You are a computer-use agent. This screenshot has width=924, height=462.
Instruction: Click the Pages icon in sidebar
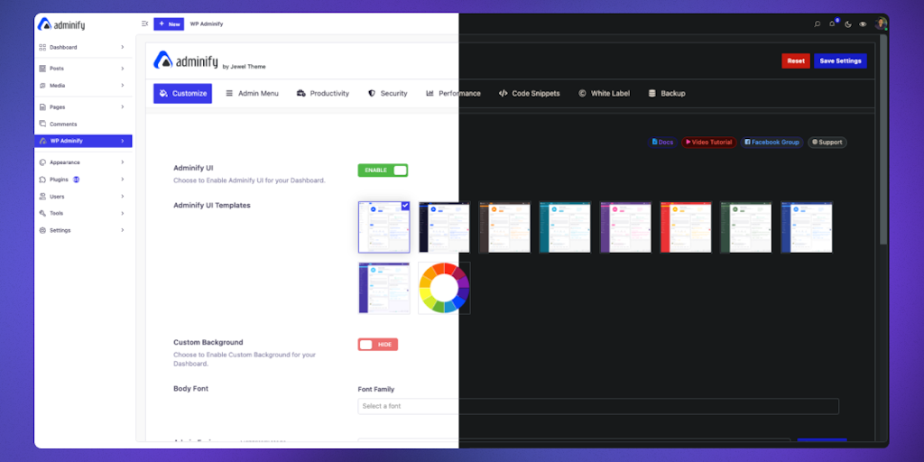tap(42, 107)
